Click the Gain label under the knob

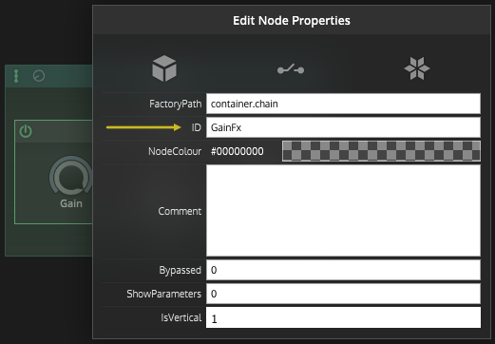click(x=71, y=203)
